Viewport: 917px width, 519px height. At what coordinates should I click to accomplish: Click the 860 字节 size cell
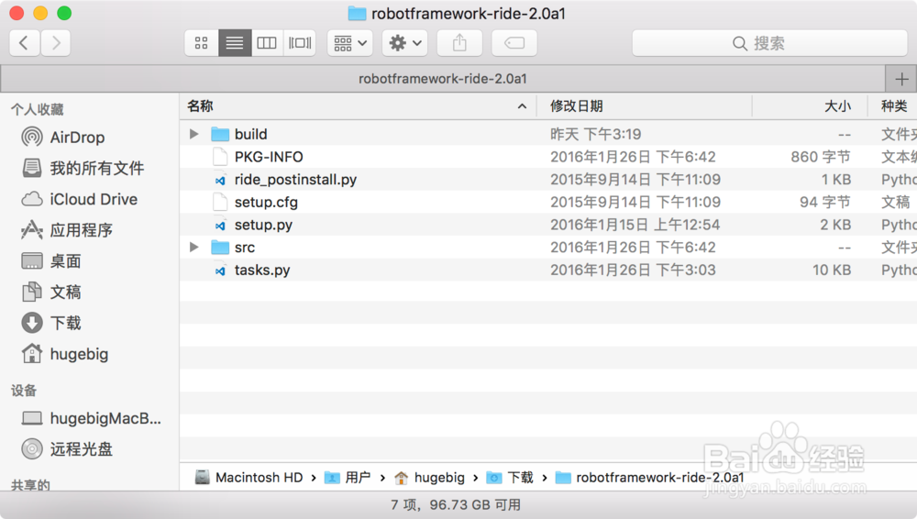[821, 157]
